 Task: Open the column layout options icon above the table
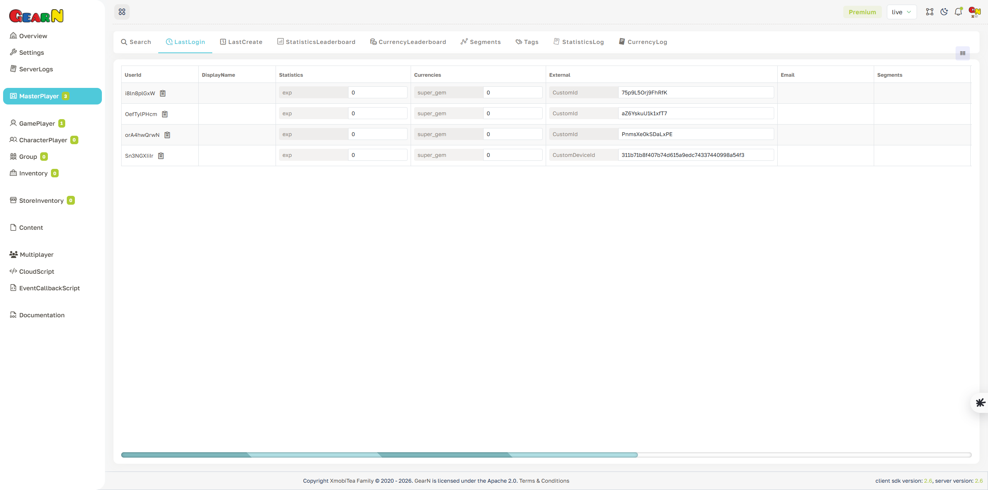point(962,53)
